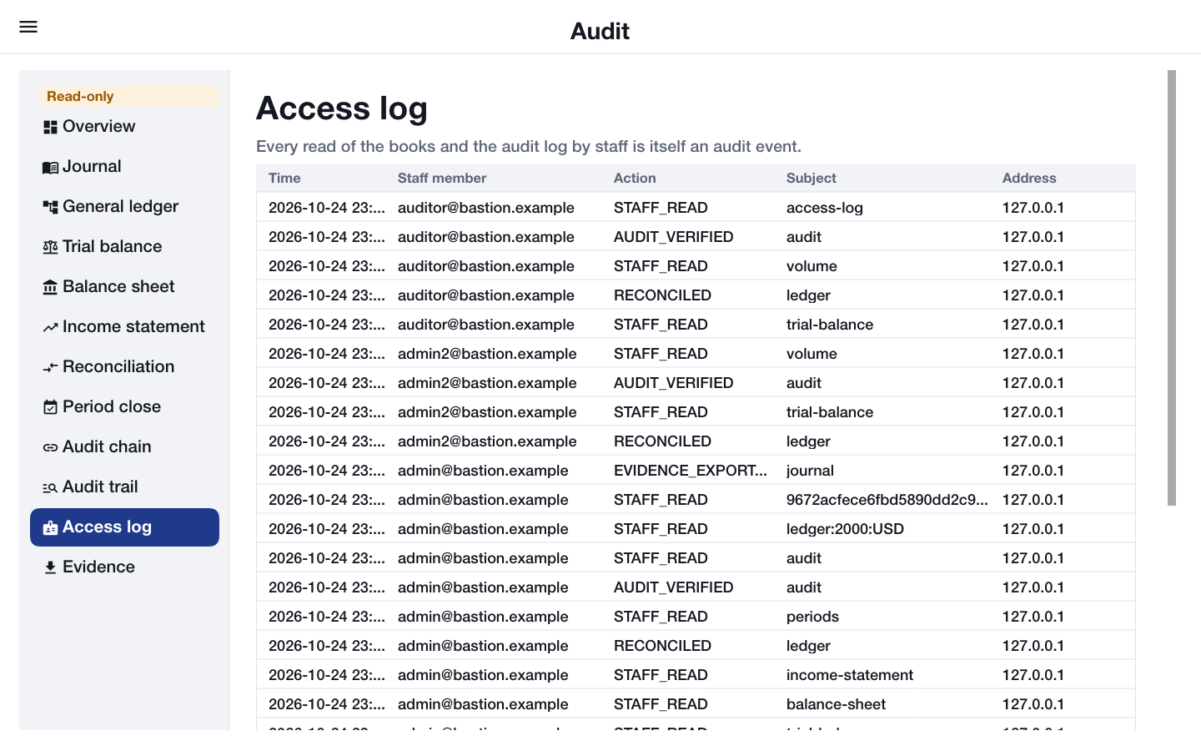Image resolution: width=1201 pixels, height=751 pixels.
Task: Click admin@bastion's AUDIT_VERIFIED action cell
Action: 674,587
